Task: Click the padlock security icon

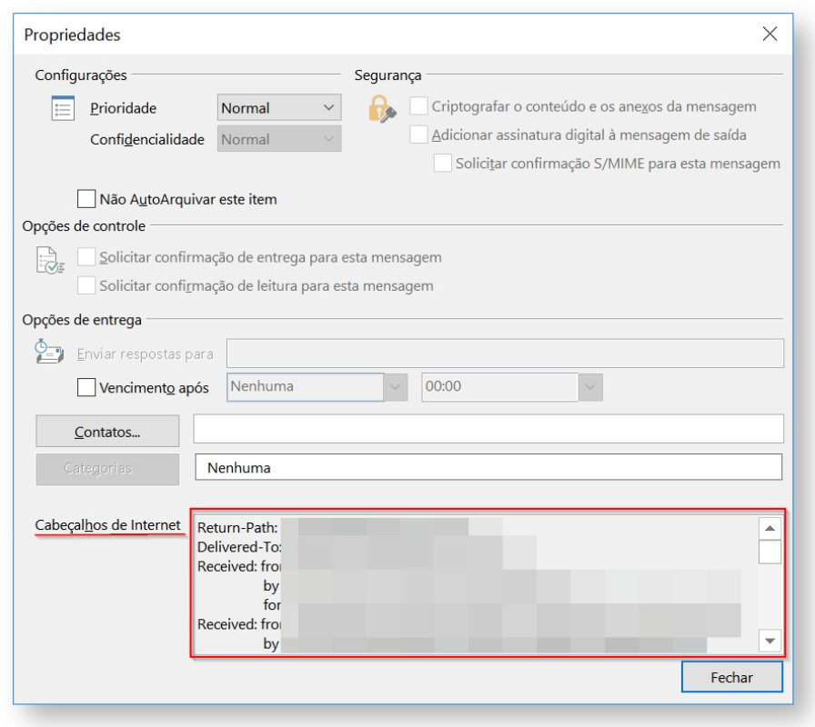Action: coord(381,110)
